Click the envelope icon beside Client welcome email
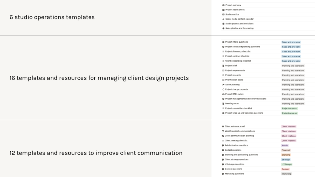The width and height of the screenshot is (315, 177). (x=223, y=127)
